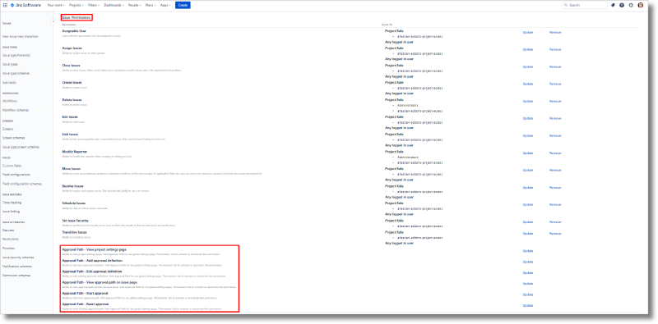Open Workflow schemes in sidebar
658x324 pixels.
coord(16,110)
